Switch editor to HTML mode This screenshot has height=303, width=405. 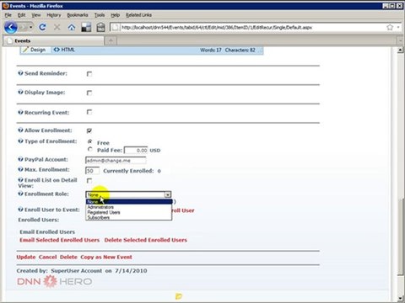tap(64, 50)
